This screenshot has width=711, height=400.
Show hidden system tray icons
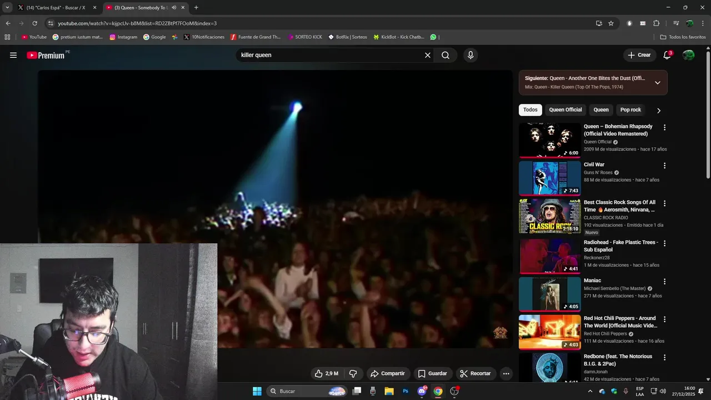pos(590,391)
